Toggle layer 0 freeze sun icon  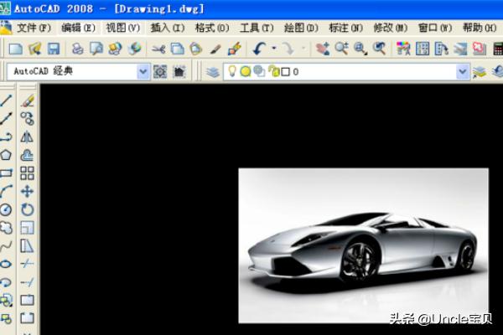coord(246,71)
